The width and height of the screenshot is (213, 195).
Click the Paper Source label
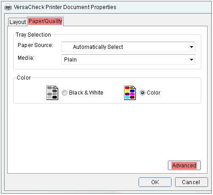pos(35,45)
